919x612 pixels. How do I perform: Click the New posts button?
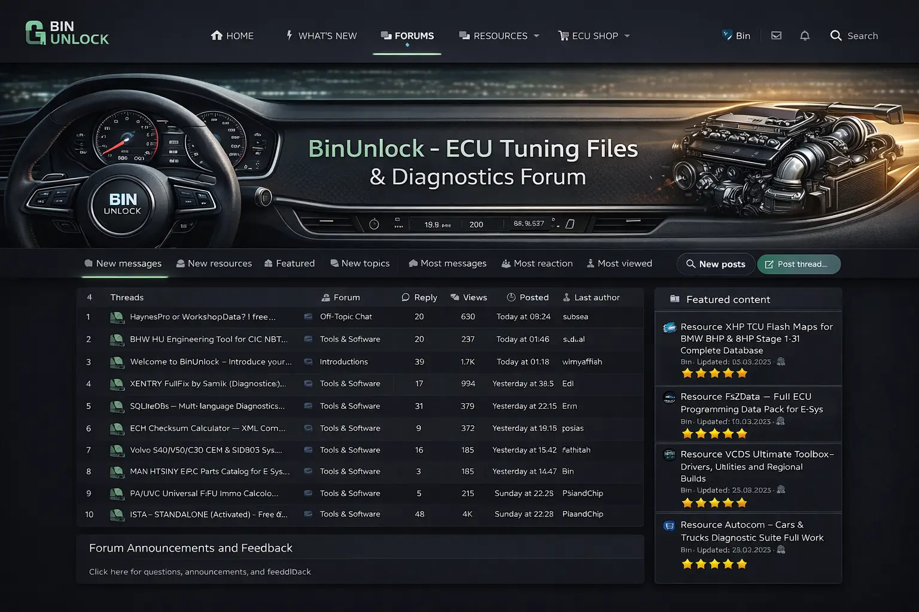point(716,264)
